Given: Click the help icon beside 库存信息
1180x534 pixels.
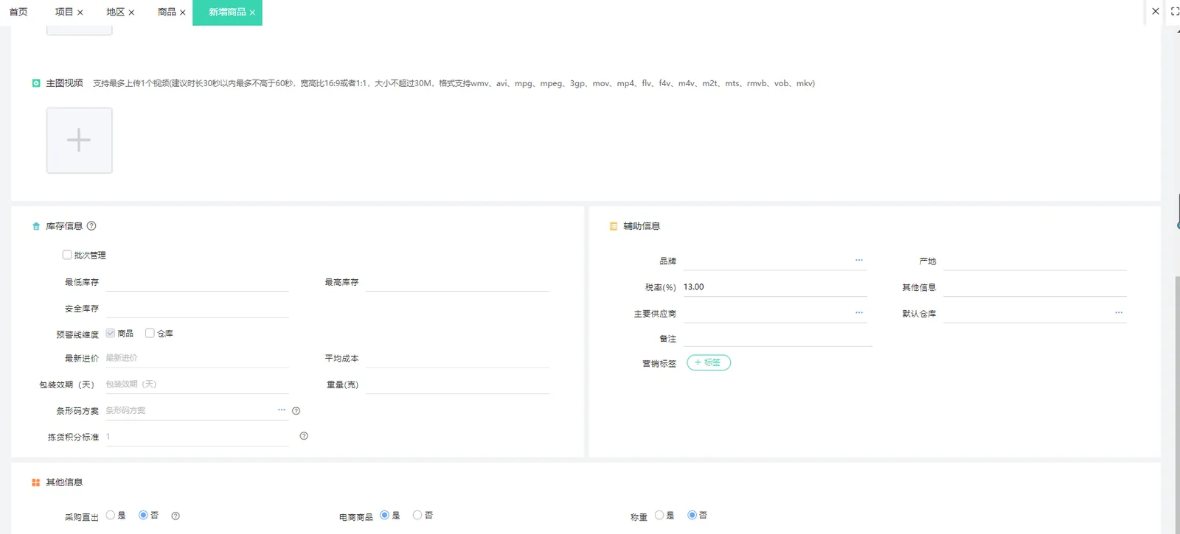Looking at the screenshot, I should pos(91,226).
